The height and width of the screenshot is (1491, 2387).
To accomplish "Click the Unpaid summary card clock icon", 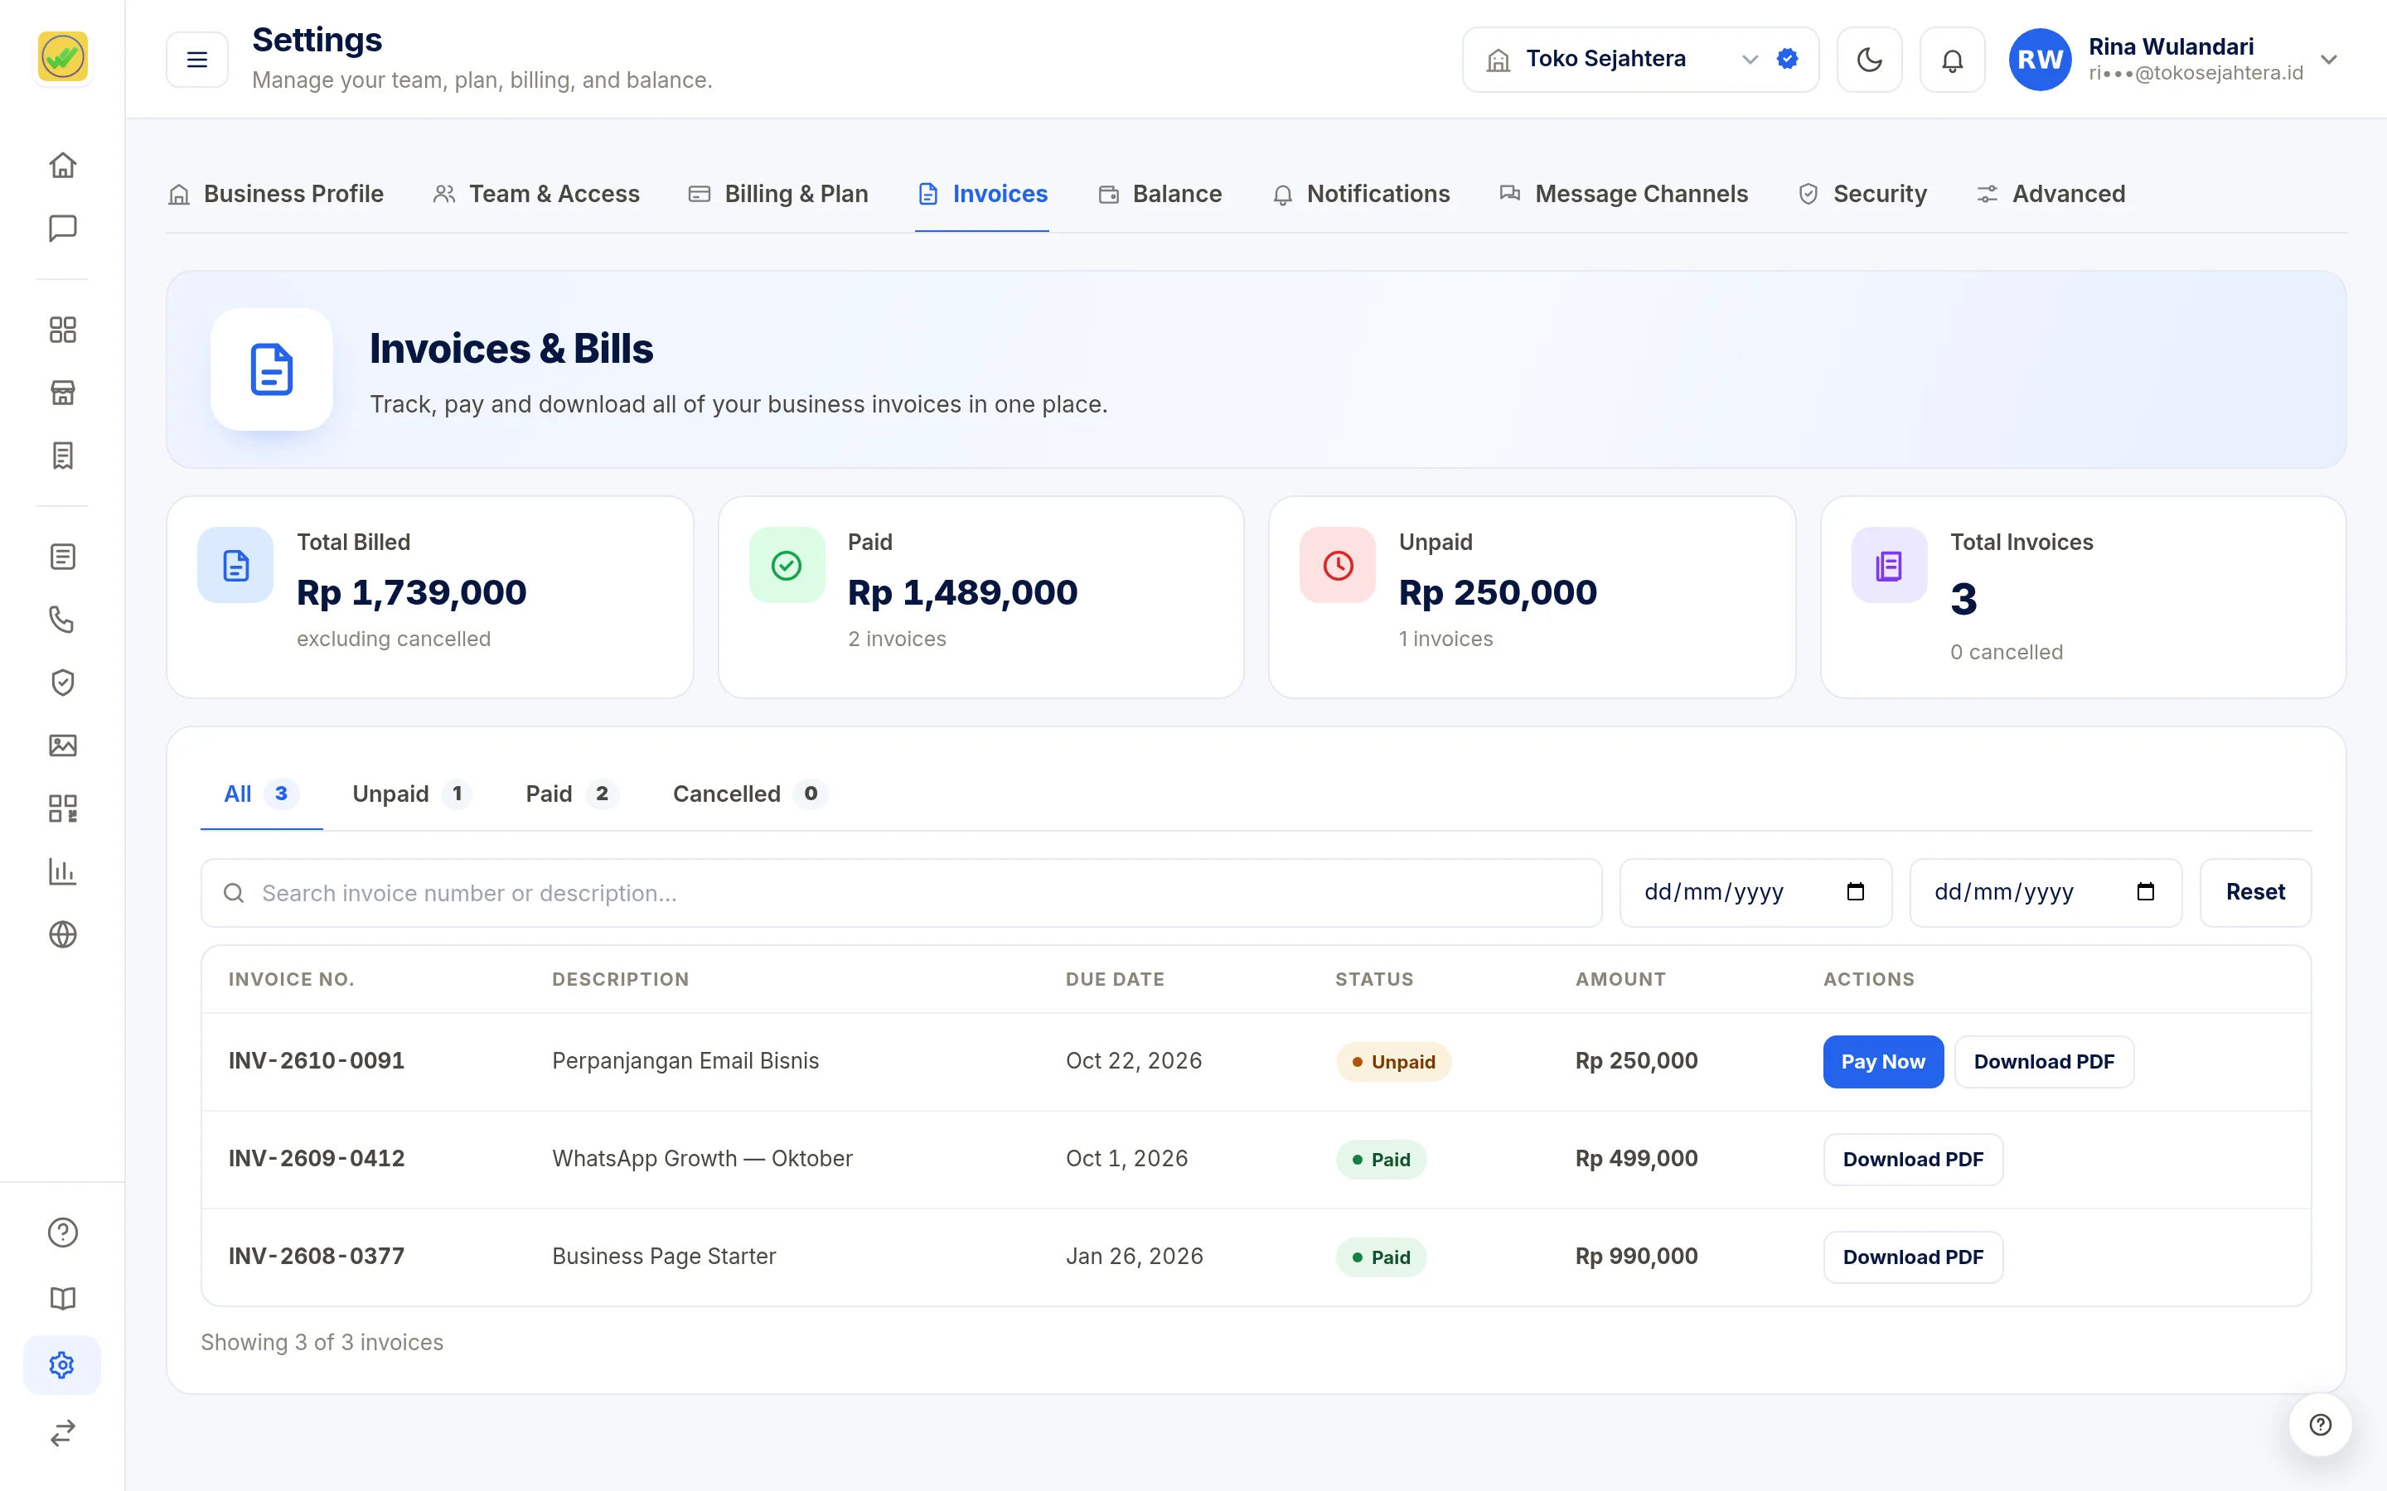I will [x=1338, y=565].
